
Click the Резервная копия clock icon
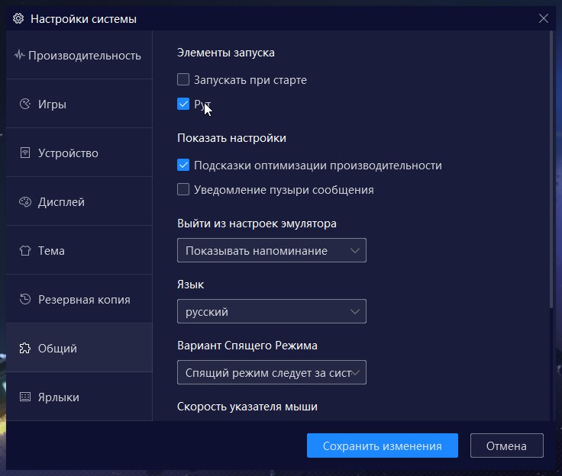coord(25,299)
